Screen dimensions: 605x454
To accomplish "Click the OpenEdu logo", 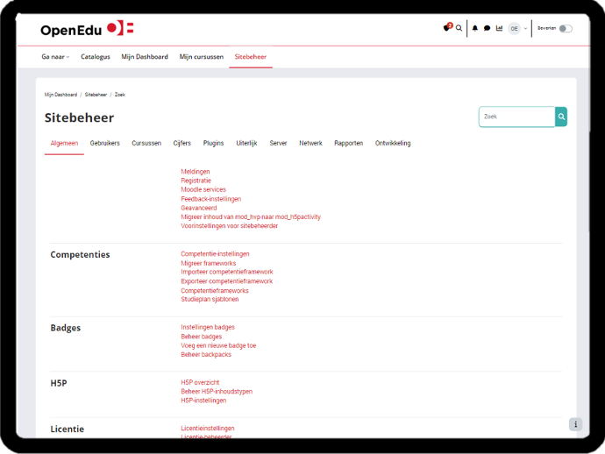I will pyautogui.click(x=87, y=29).
